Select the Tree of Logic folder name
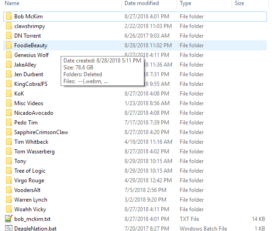272x231 pixels. [x=30, y=171]
